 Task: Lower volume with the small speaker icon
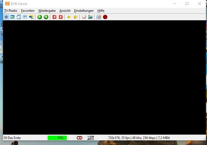click(x=69, y=17)
